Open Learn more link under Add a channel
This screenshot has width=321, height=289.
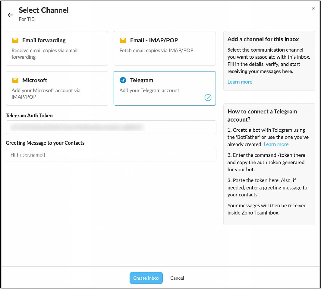[x=240, y=82]
